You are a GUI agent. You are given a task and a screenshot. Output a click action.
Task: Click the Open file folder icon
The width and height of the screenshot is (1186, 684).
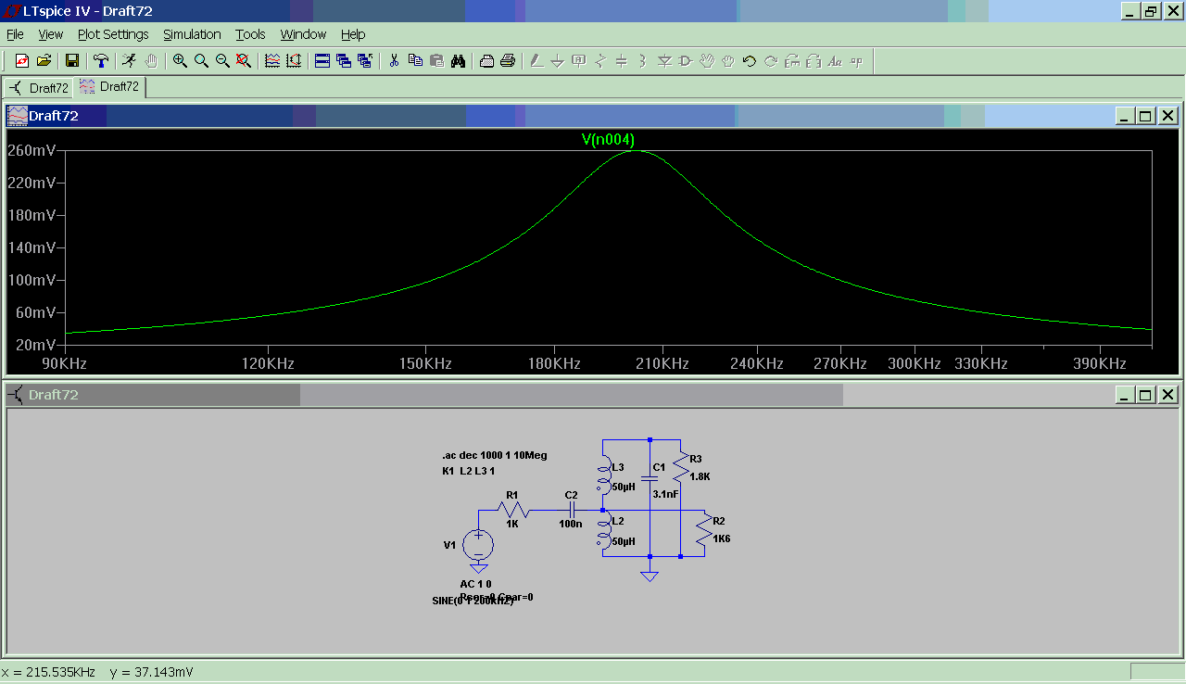click(44, 61)
